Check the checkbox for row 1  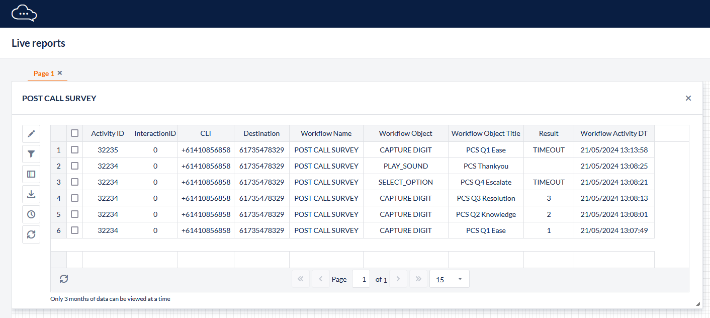[74, 150]
